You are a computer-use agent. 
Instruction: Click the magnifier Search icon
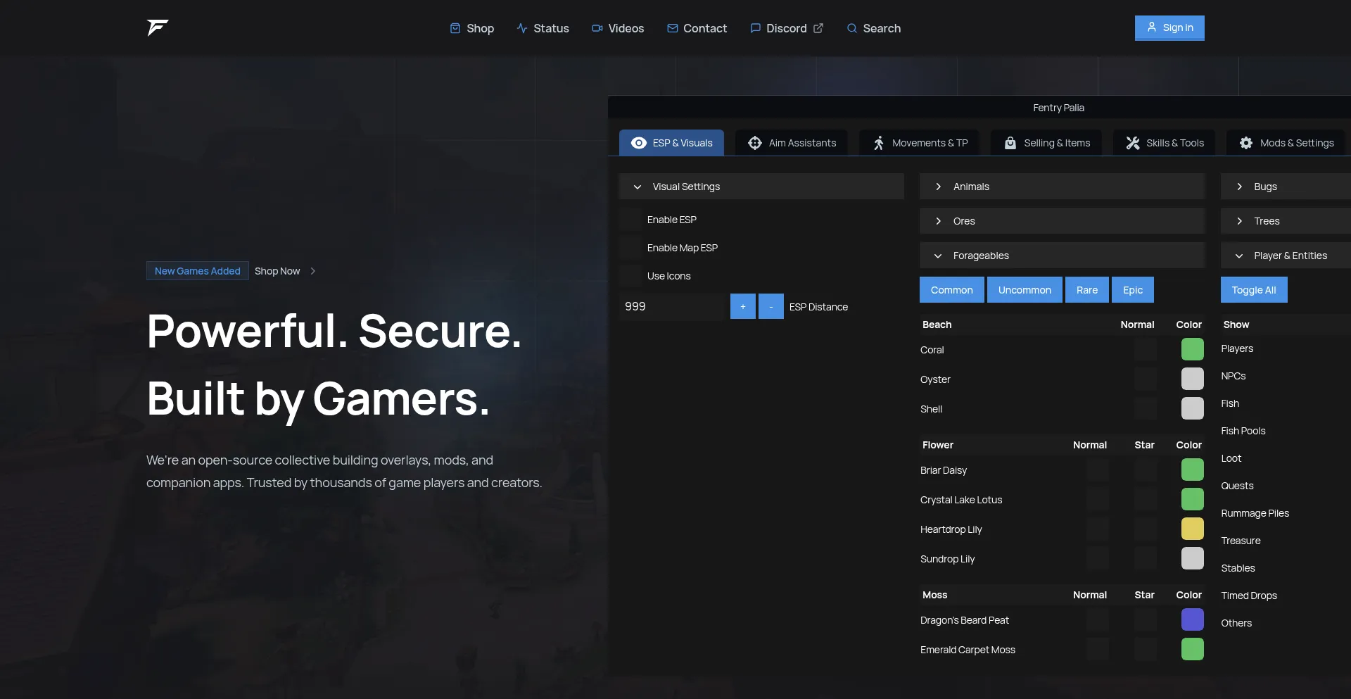coord(852,28)
